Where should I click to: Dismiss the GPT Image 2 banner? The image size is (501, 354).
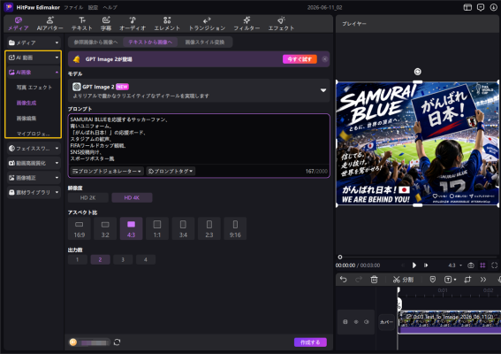[x=324, y=59]
